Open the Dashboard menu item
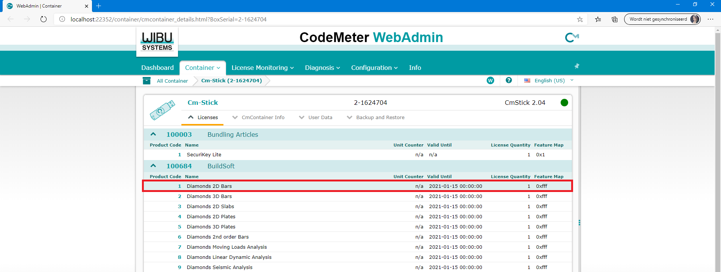The image size is (721, 272). (x=157, y=68)
